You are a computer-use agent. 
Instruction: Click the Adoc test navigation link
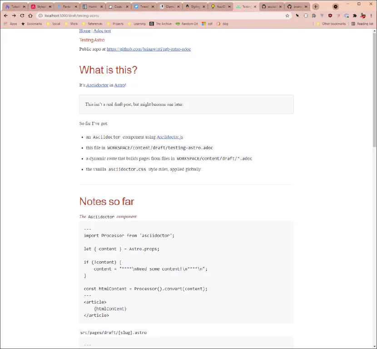[102, 31]
